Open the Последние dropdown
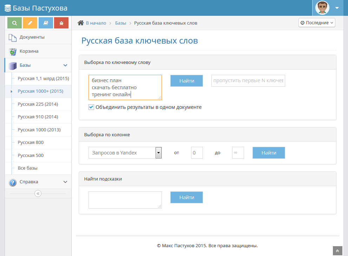The width and height of the screenshot is (348, 256). (317, 22)
